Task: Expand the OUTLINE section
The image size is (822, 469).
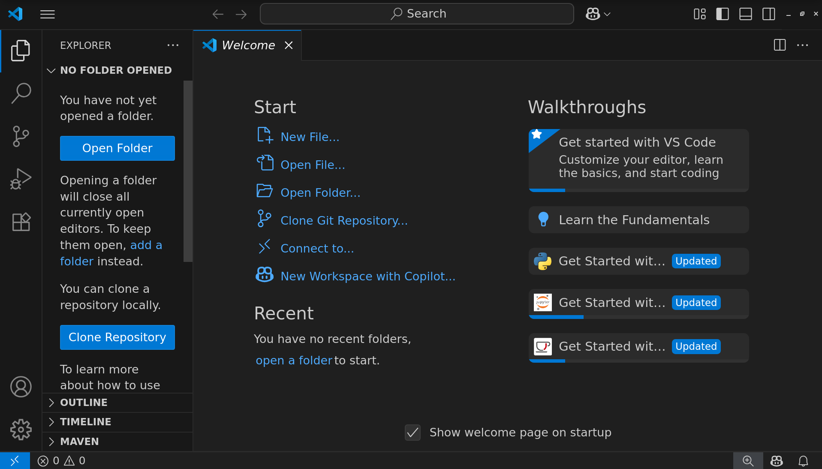Action: pyautogui.click(x=84, y=403)
